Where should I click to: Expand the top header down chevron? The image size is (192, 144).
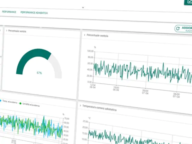pos(82,6)
